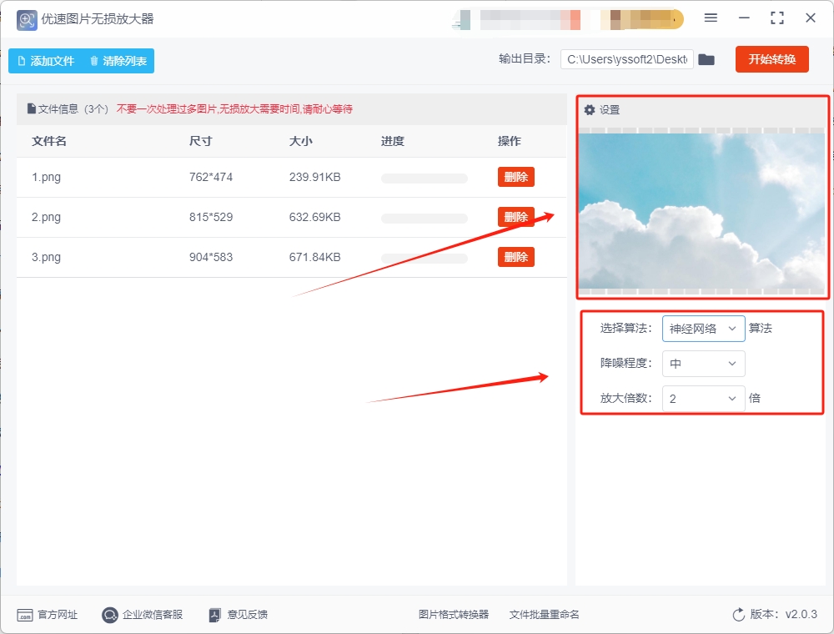Click the 清除列表 trash icon
834x634 pixels.
pos(96,60)
